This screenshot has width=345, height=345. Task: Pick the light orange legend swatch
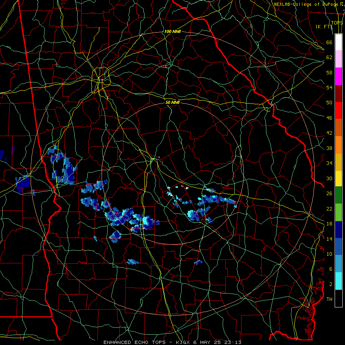(x=338, y=145)
